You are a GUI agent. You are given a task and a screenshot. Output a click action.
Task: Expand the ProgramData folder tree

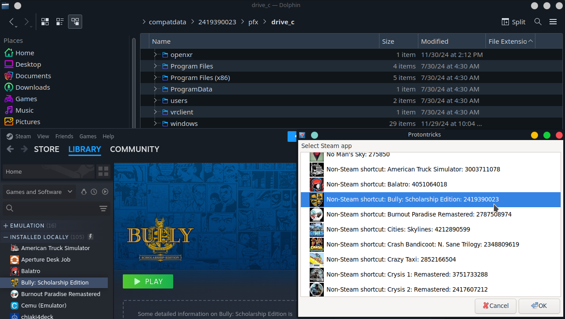(x=155, y=89)
